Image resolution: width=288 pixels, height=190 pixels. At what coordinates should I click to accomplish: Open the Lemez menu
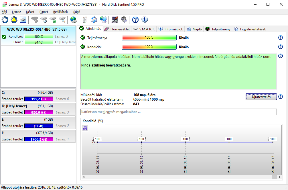tap(16, 12)
